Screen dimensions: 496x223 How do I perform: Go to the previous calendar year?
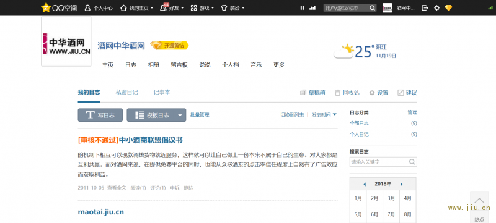click(x=365, y=184)
